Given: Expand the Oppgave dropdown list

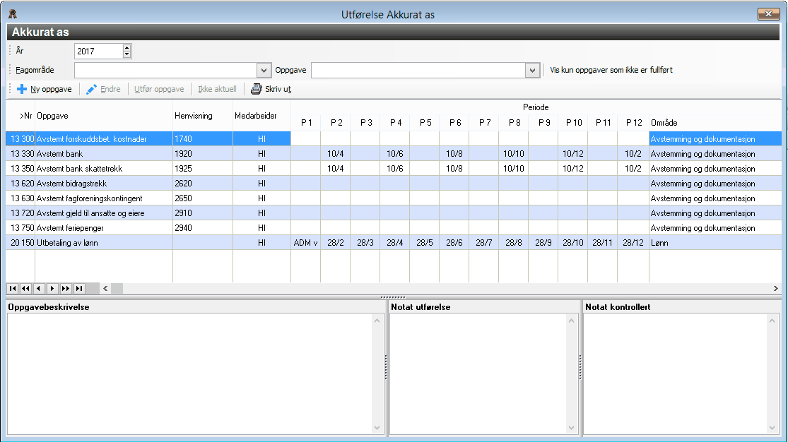Looking at the screenshot, I should [x=533, y=71].
